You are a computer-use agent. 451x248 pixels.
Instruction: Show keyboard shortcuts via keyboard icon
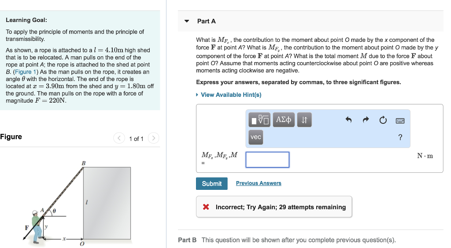coord(400,120)
